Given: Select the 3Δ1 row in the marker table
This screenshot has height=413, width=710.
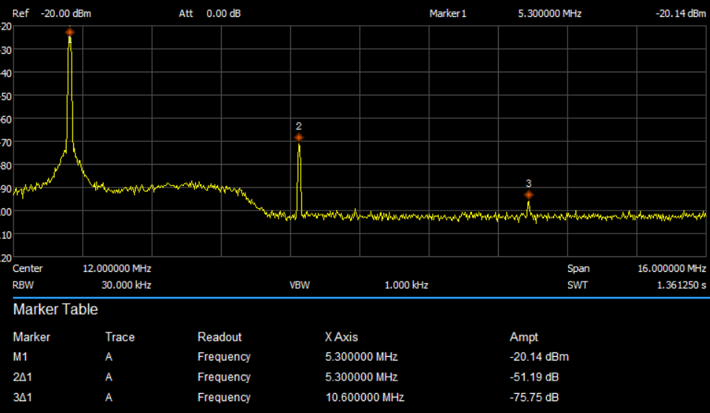Looking at the screenshot, I should (22, 397).
